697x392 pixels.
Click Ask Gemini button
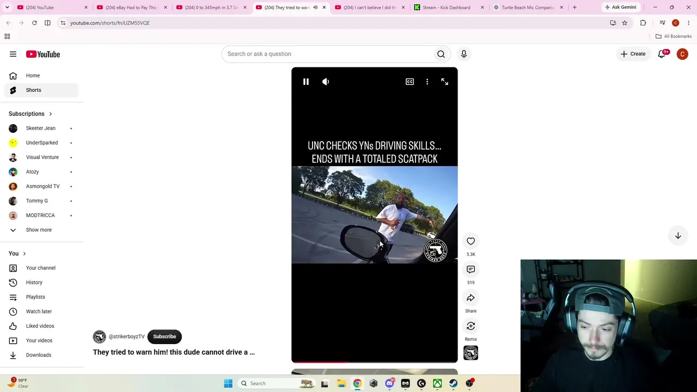coord(620,8)
